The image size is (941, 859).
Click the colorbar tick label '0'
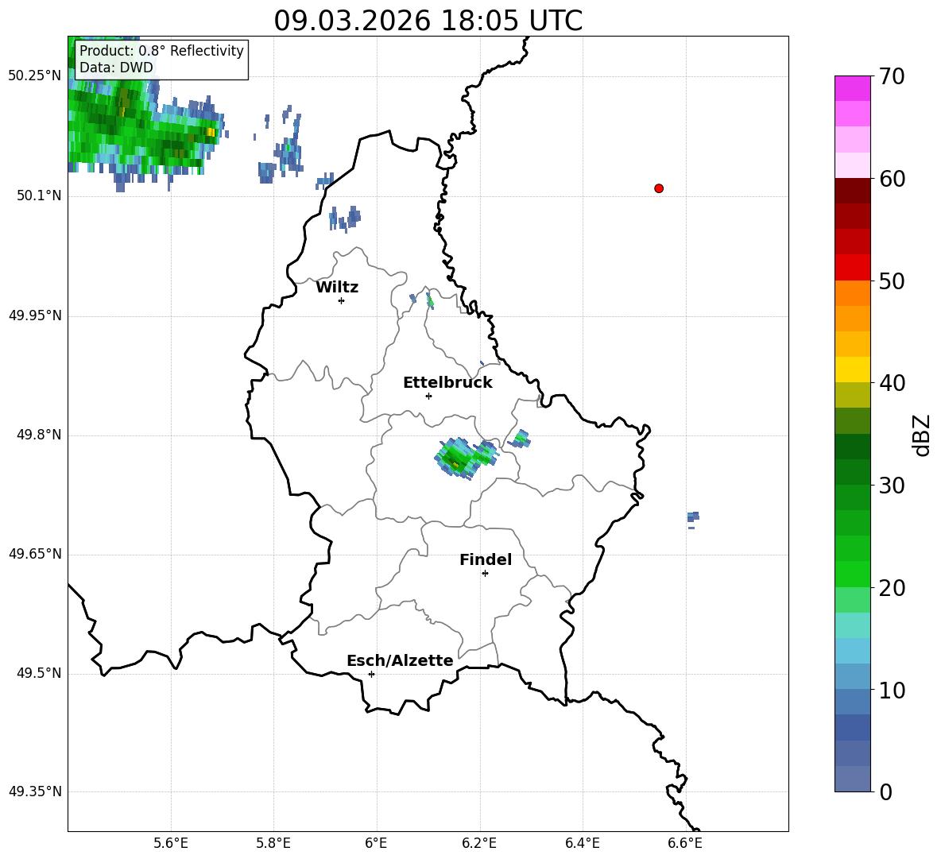click(x=885, y=792)
